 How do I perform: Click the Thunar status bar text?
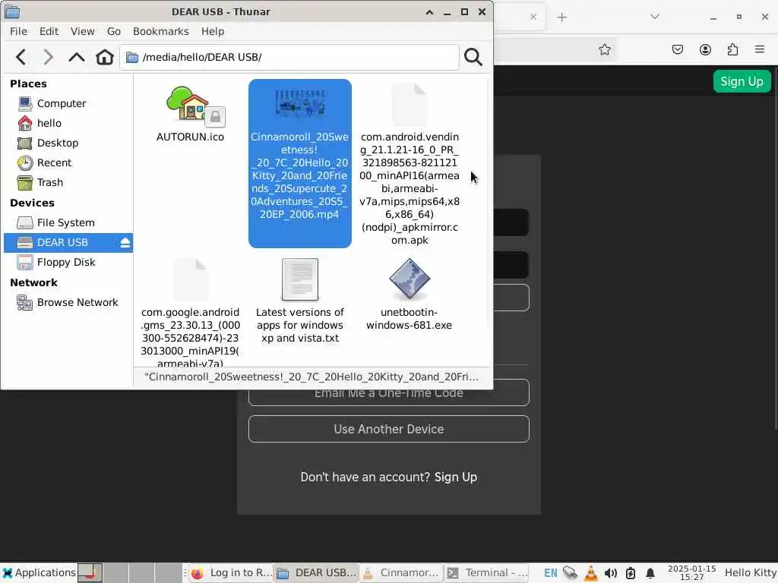tap(312, 377)
